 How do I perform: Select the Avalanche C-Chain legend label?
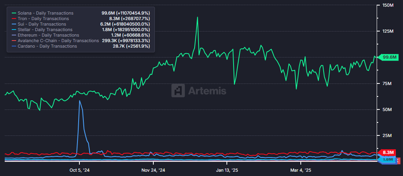(x=58, y=41)
